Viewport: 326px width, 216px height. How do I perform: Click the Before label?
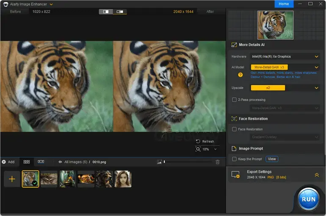click(x=15, y=11)
